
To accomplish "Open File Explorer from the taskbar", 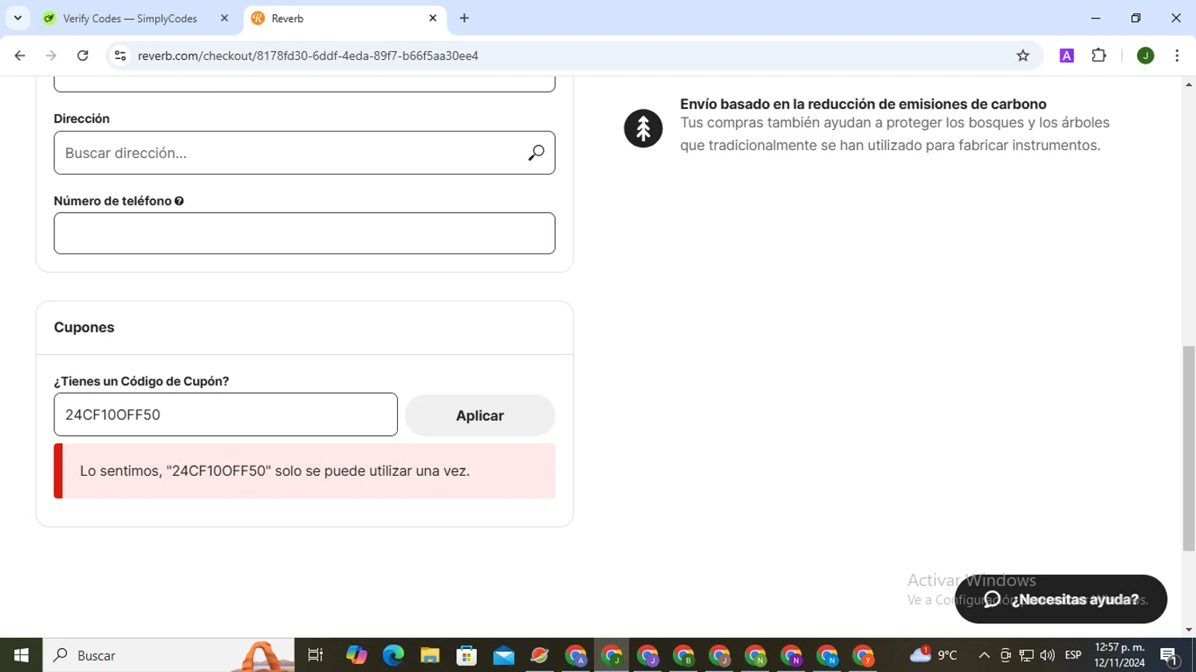I will pyautogui.click(x=430, y=655).
